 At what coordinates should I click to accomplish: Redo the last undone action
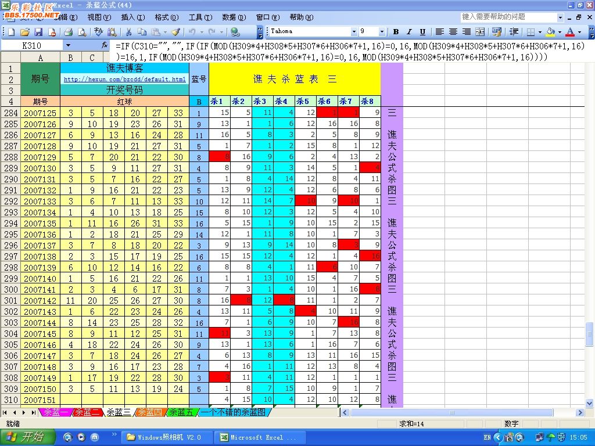[212, 32]
